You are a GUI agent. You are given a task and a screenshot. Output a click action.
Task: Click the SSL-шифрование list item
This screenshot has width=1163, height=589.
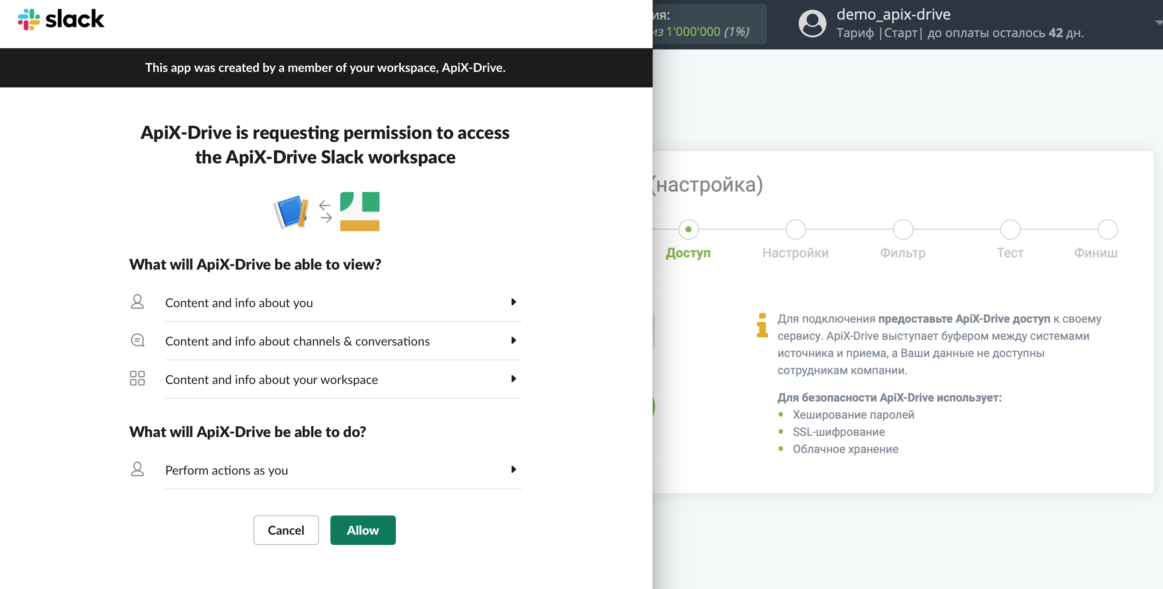839,432
